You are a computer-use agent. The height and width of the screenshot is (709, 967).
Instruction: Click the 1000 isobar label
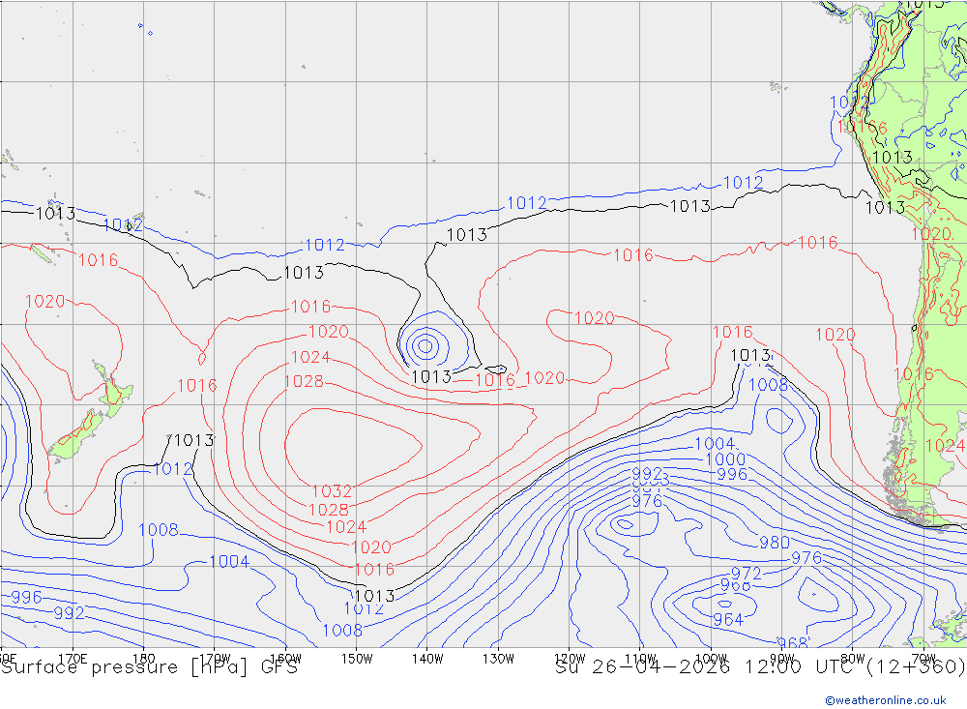[725, 459]
